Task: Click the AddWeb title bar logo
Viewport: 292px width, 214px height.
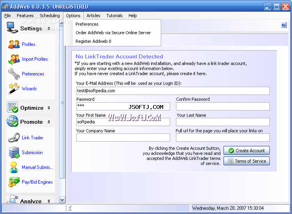Action: pyautogui.click(x=5, y=7)
